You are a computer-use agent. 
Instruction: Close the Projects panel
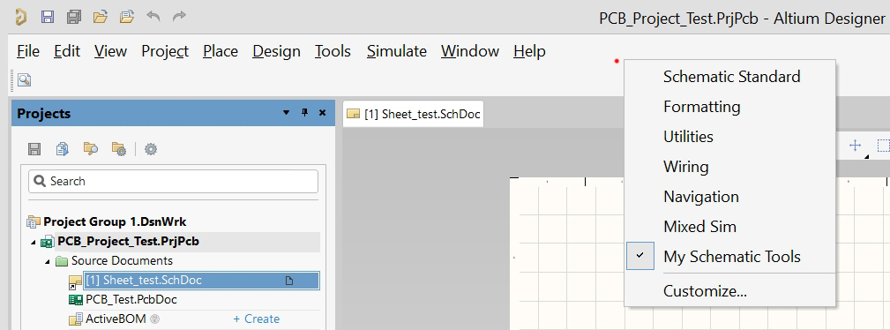(x=323, y=112)
